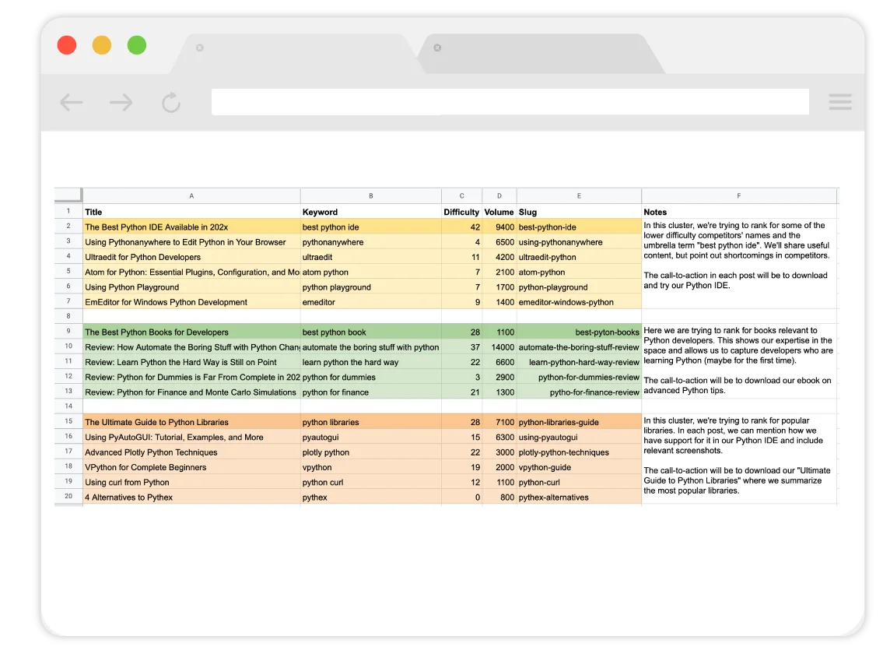The height and width of the screenshot is (654, 890).
Task: Select column E header
Action: (x=579, y=196)
